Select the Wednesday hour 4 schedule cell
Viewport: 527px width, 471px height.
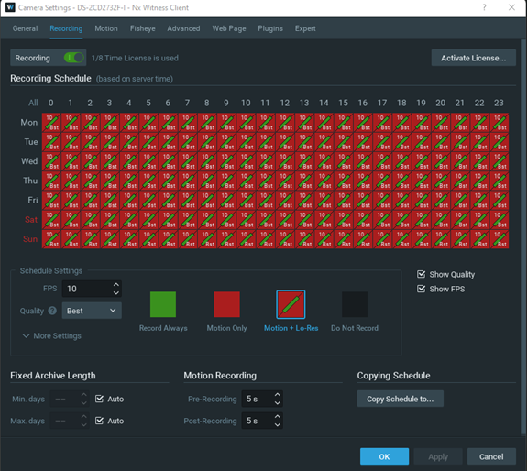coord(129,161)
